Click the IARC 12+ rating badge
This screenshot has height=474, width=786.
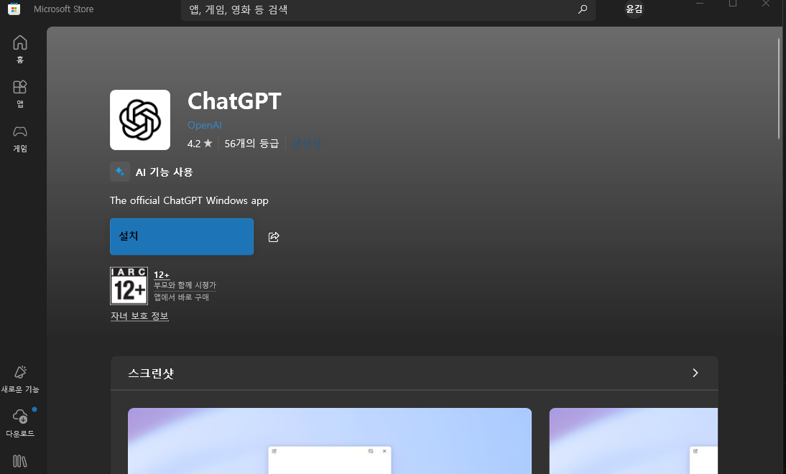pyautogui.click(x=129, y=286)
